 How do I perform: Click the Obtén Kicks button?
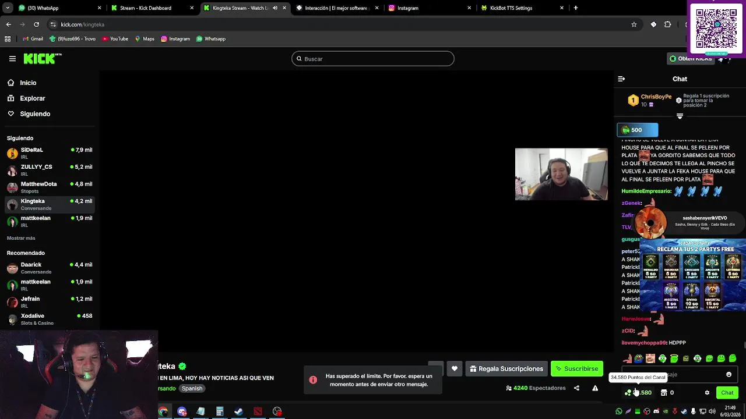[691, 59]
